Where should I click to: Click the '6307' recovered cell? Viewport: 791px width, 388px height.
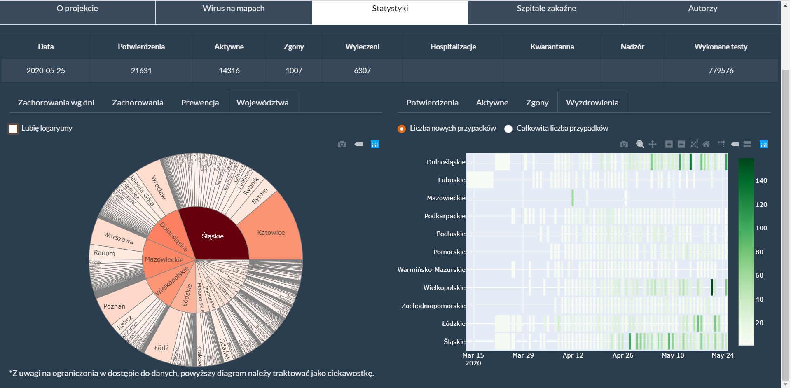click(363, 71)
